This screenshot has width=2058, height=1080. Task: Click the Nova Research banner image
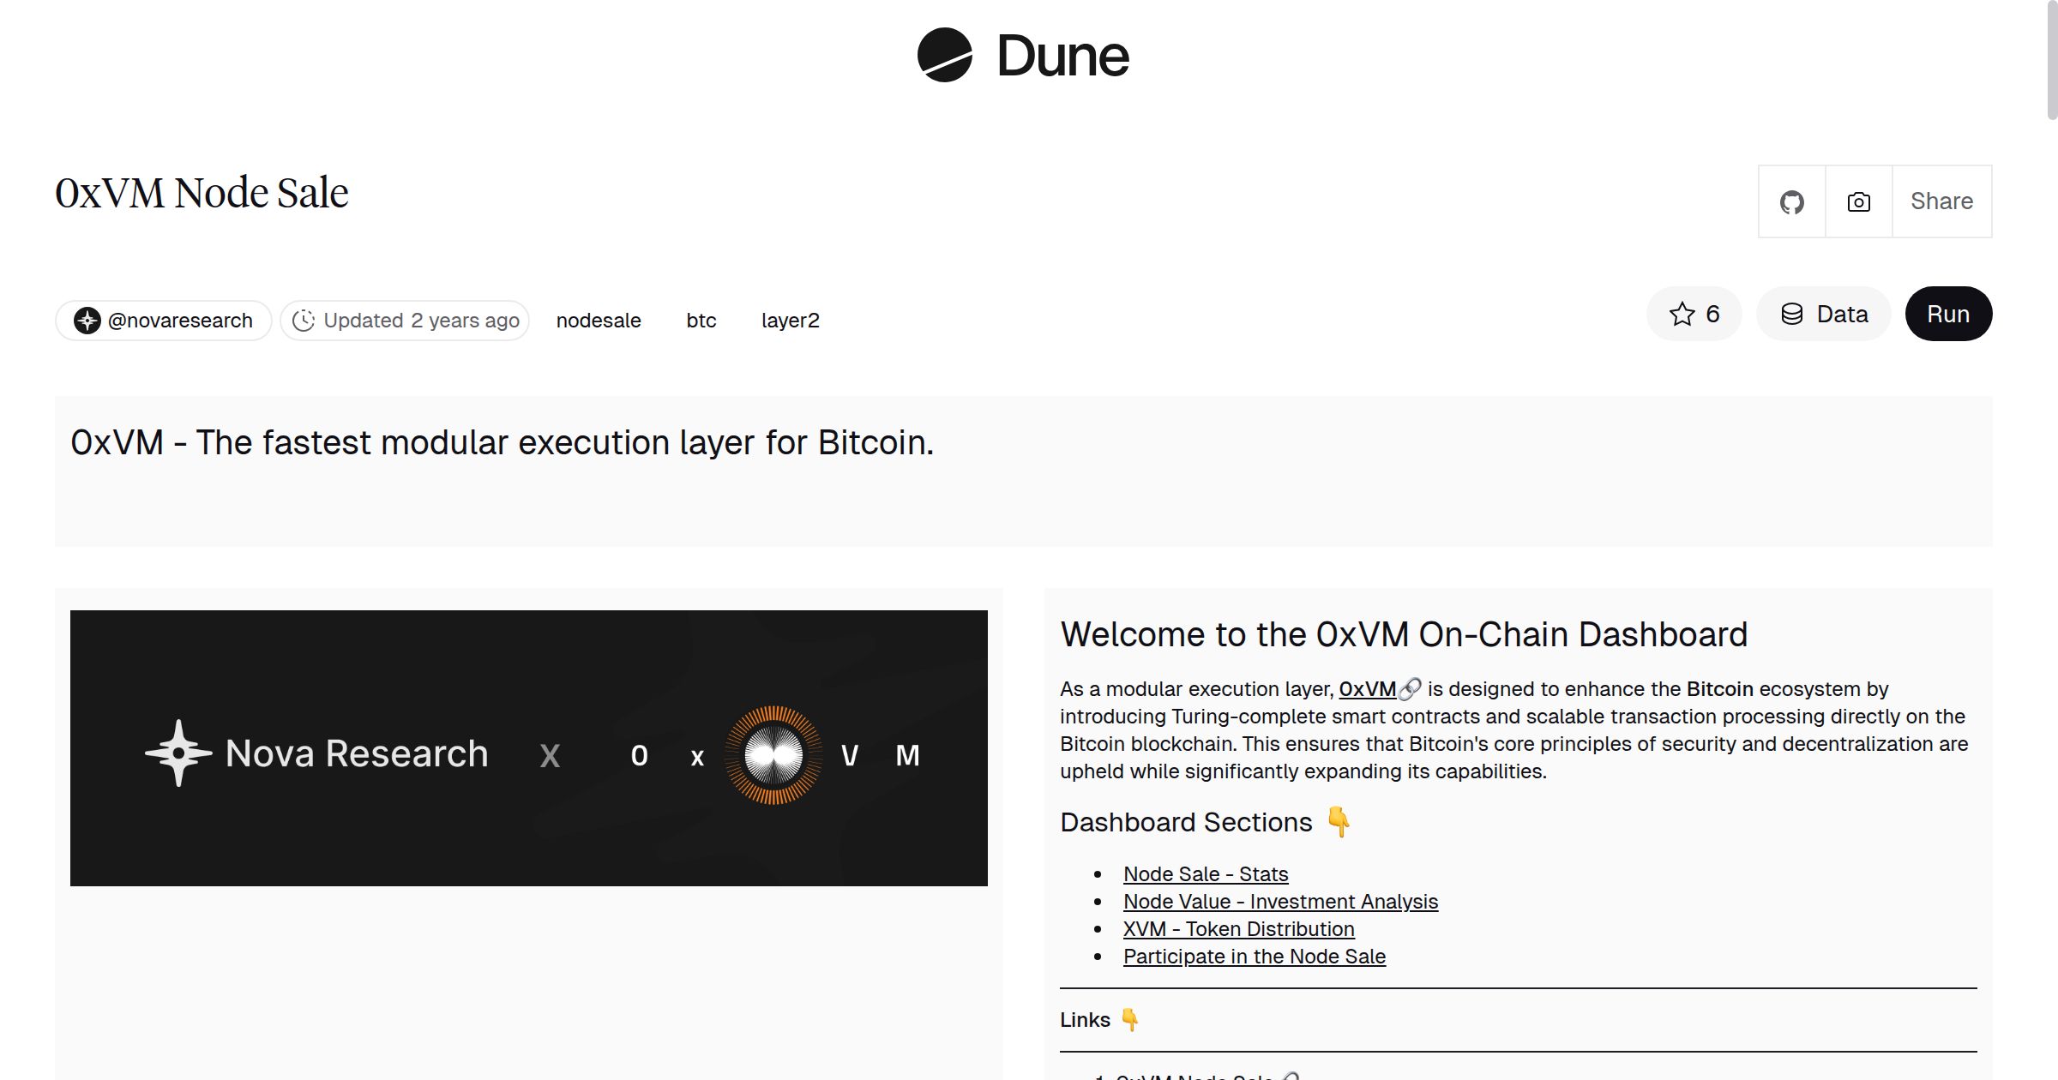[x=529, y=747]
